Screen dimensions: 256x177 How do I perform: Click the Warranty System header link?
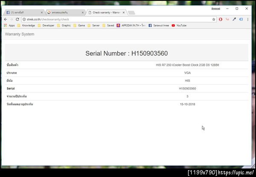click(x=20, y=34)
